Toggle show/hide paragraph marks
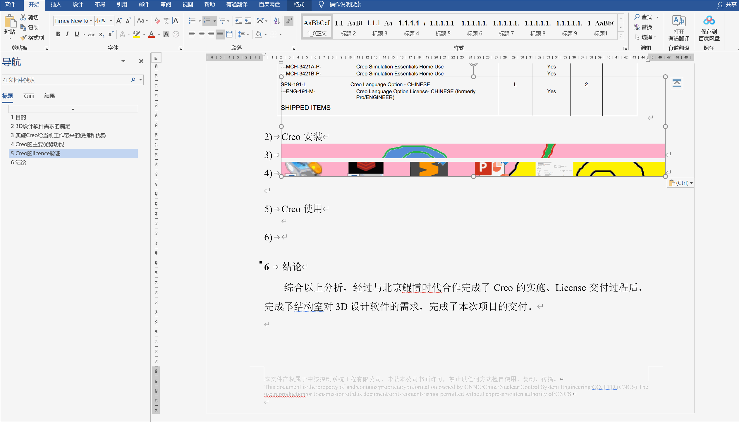This screenshot has width=739, height=422. click(289, 21)
